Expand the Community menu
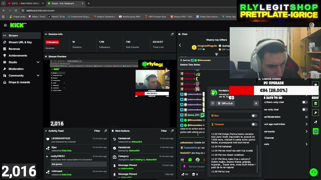Viewport: 321px width, 180px height. click(x=38, y=75)
